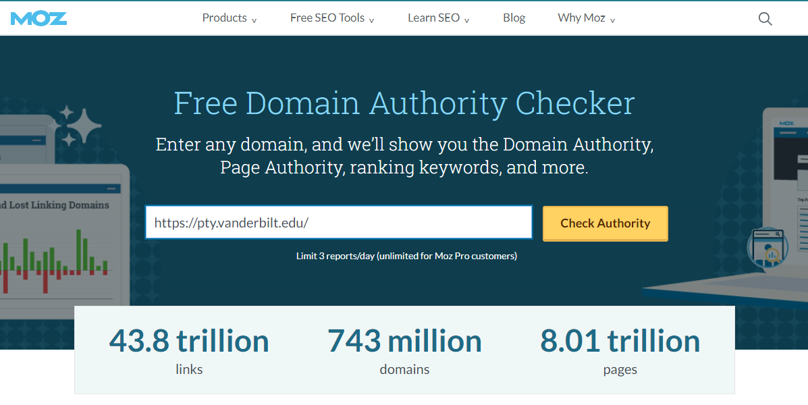The height and width of the screenshot is (405, 808).
Task: Expand the Products dropdown menu
Action: [x=230, y=18]
